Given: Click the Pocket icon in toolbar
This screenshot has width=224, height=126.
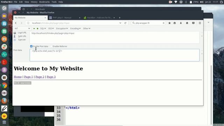Looking at the screenshot, I should tap(193, 23).
